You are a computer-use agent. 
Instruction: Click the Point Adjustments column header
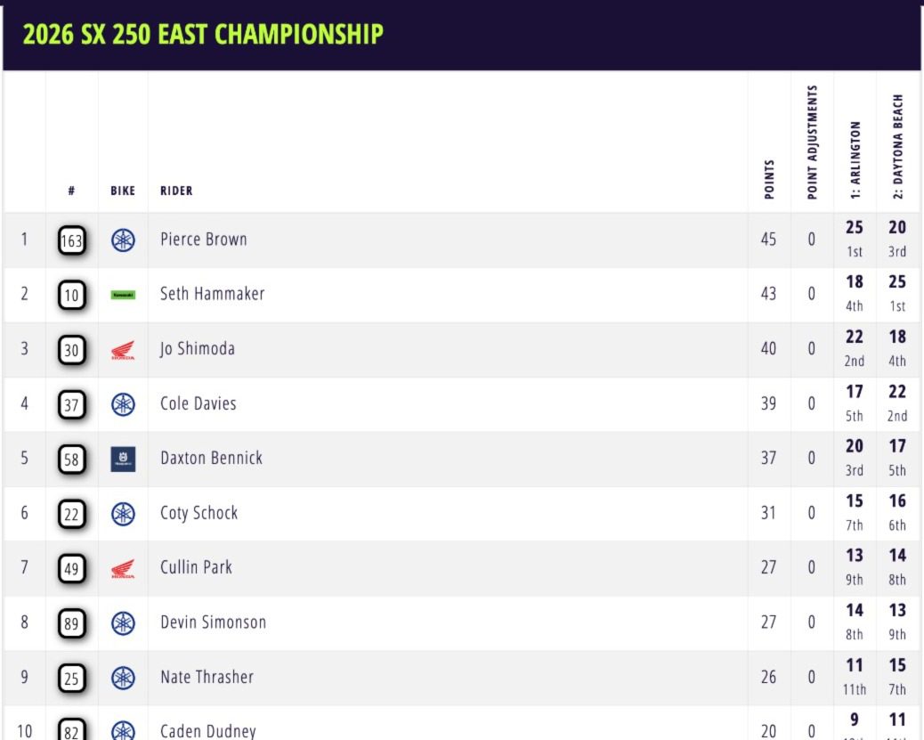[x=812, y=142]
